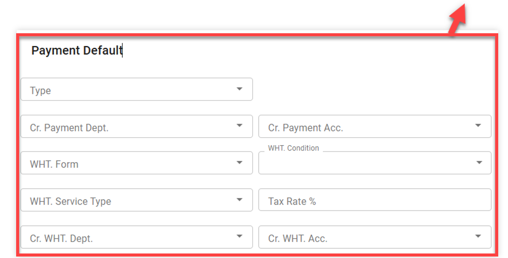Click the Cr. WHT. Dept. placeholder text
Image resolution: width=508 pixels, height=258 pixels.
pos(61,239)
